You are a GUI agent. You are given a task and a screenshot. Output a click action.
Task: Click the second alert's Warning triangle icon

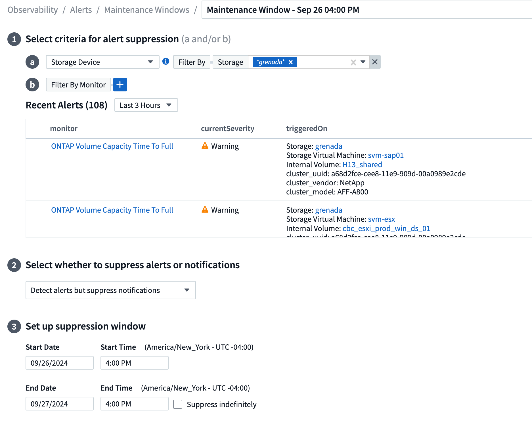point(205,209)
